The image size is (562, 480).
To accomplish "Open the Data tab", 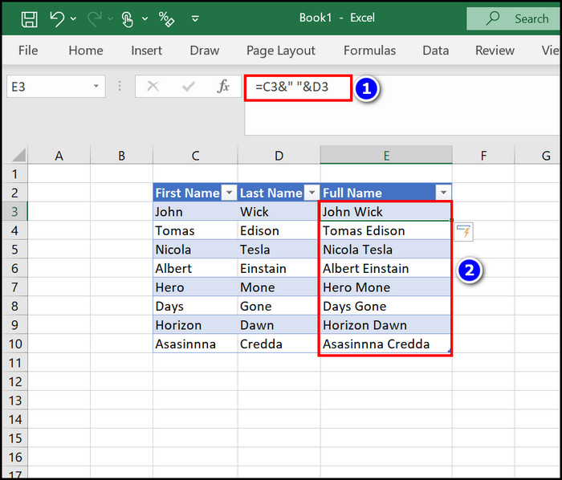I will 435,50.
